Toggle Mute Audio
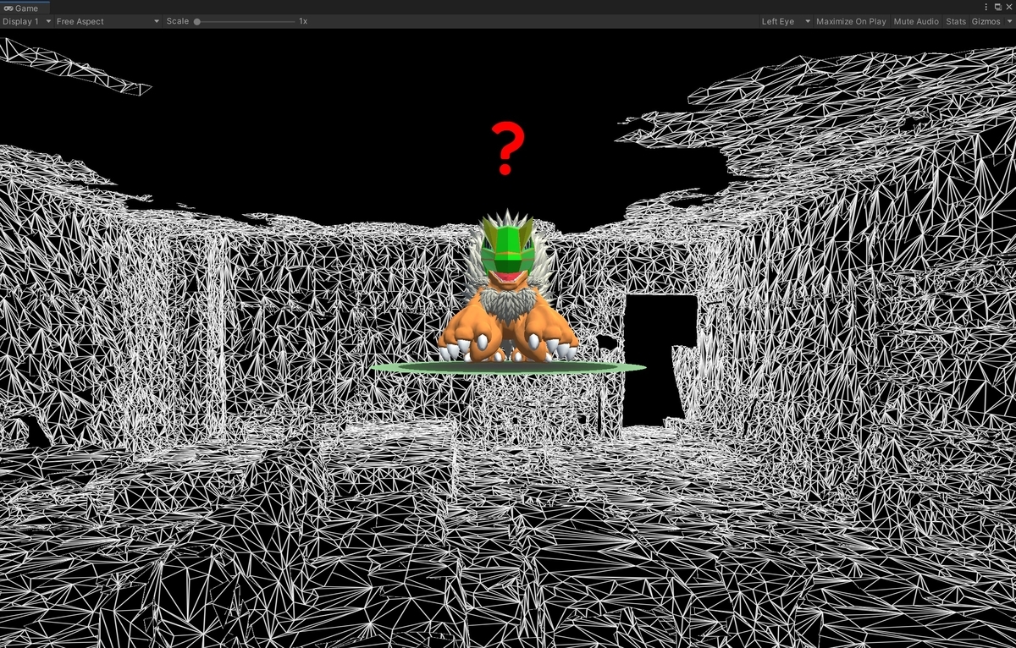Image resolution: width=1016 pixels, height=648 pixels. [916, 21]
